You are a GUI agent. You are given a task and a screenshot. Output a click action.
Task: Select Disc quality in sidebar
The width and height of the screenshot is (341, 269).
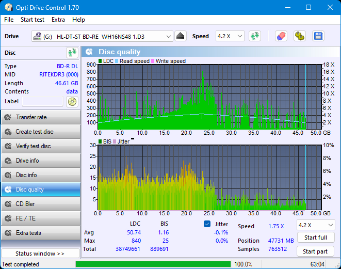pyautogui.click(x=41, y=189)
